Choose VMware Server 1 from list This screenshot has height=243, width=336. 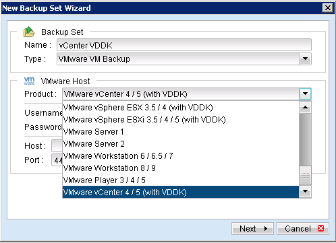(181, 132)
